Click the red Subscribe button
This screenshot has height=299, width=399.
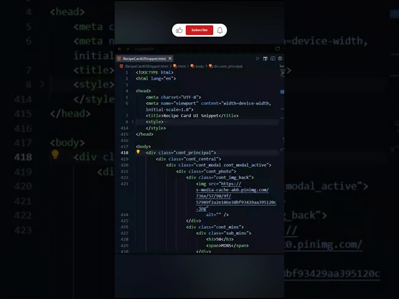click(x=199, y=30)
